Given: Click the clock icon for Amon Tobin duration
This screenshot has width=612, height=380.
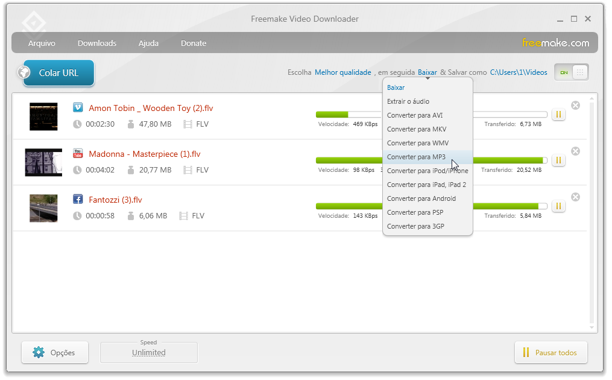Looking at the screenshot, I should (77, 124).
